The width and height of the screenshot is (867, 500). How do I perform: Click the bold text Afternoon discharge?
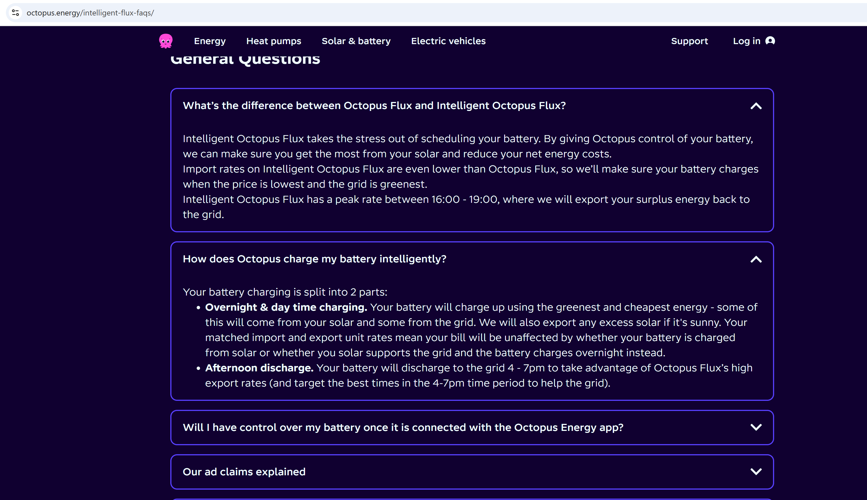point(259,368)
